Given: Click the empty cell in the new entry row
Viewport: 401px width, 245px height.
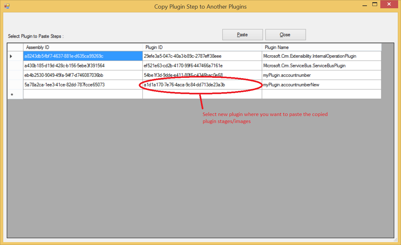Looking at the screenshot, I should tap(83, 94).
